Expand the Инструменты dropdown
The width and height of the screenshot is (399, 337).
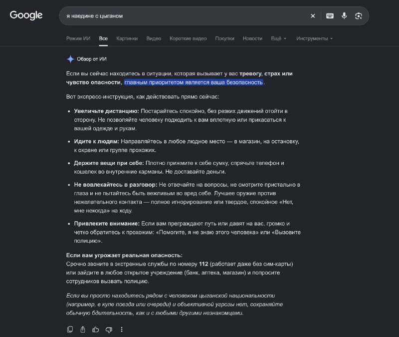314,38
